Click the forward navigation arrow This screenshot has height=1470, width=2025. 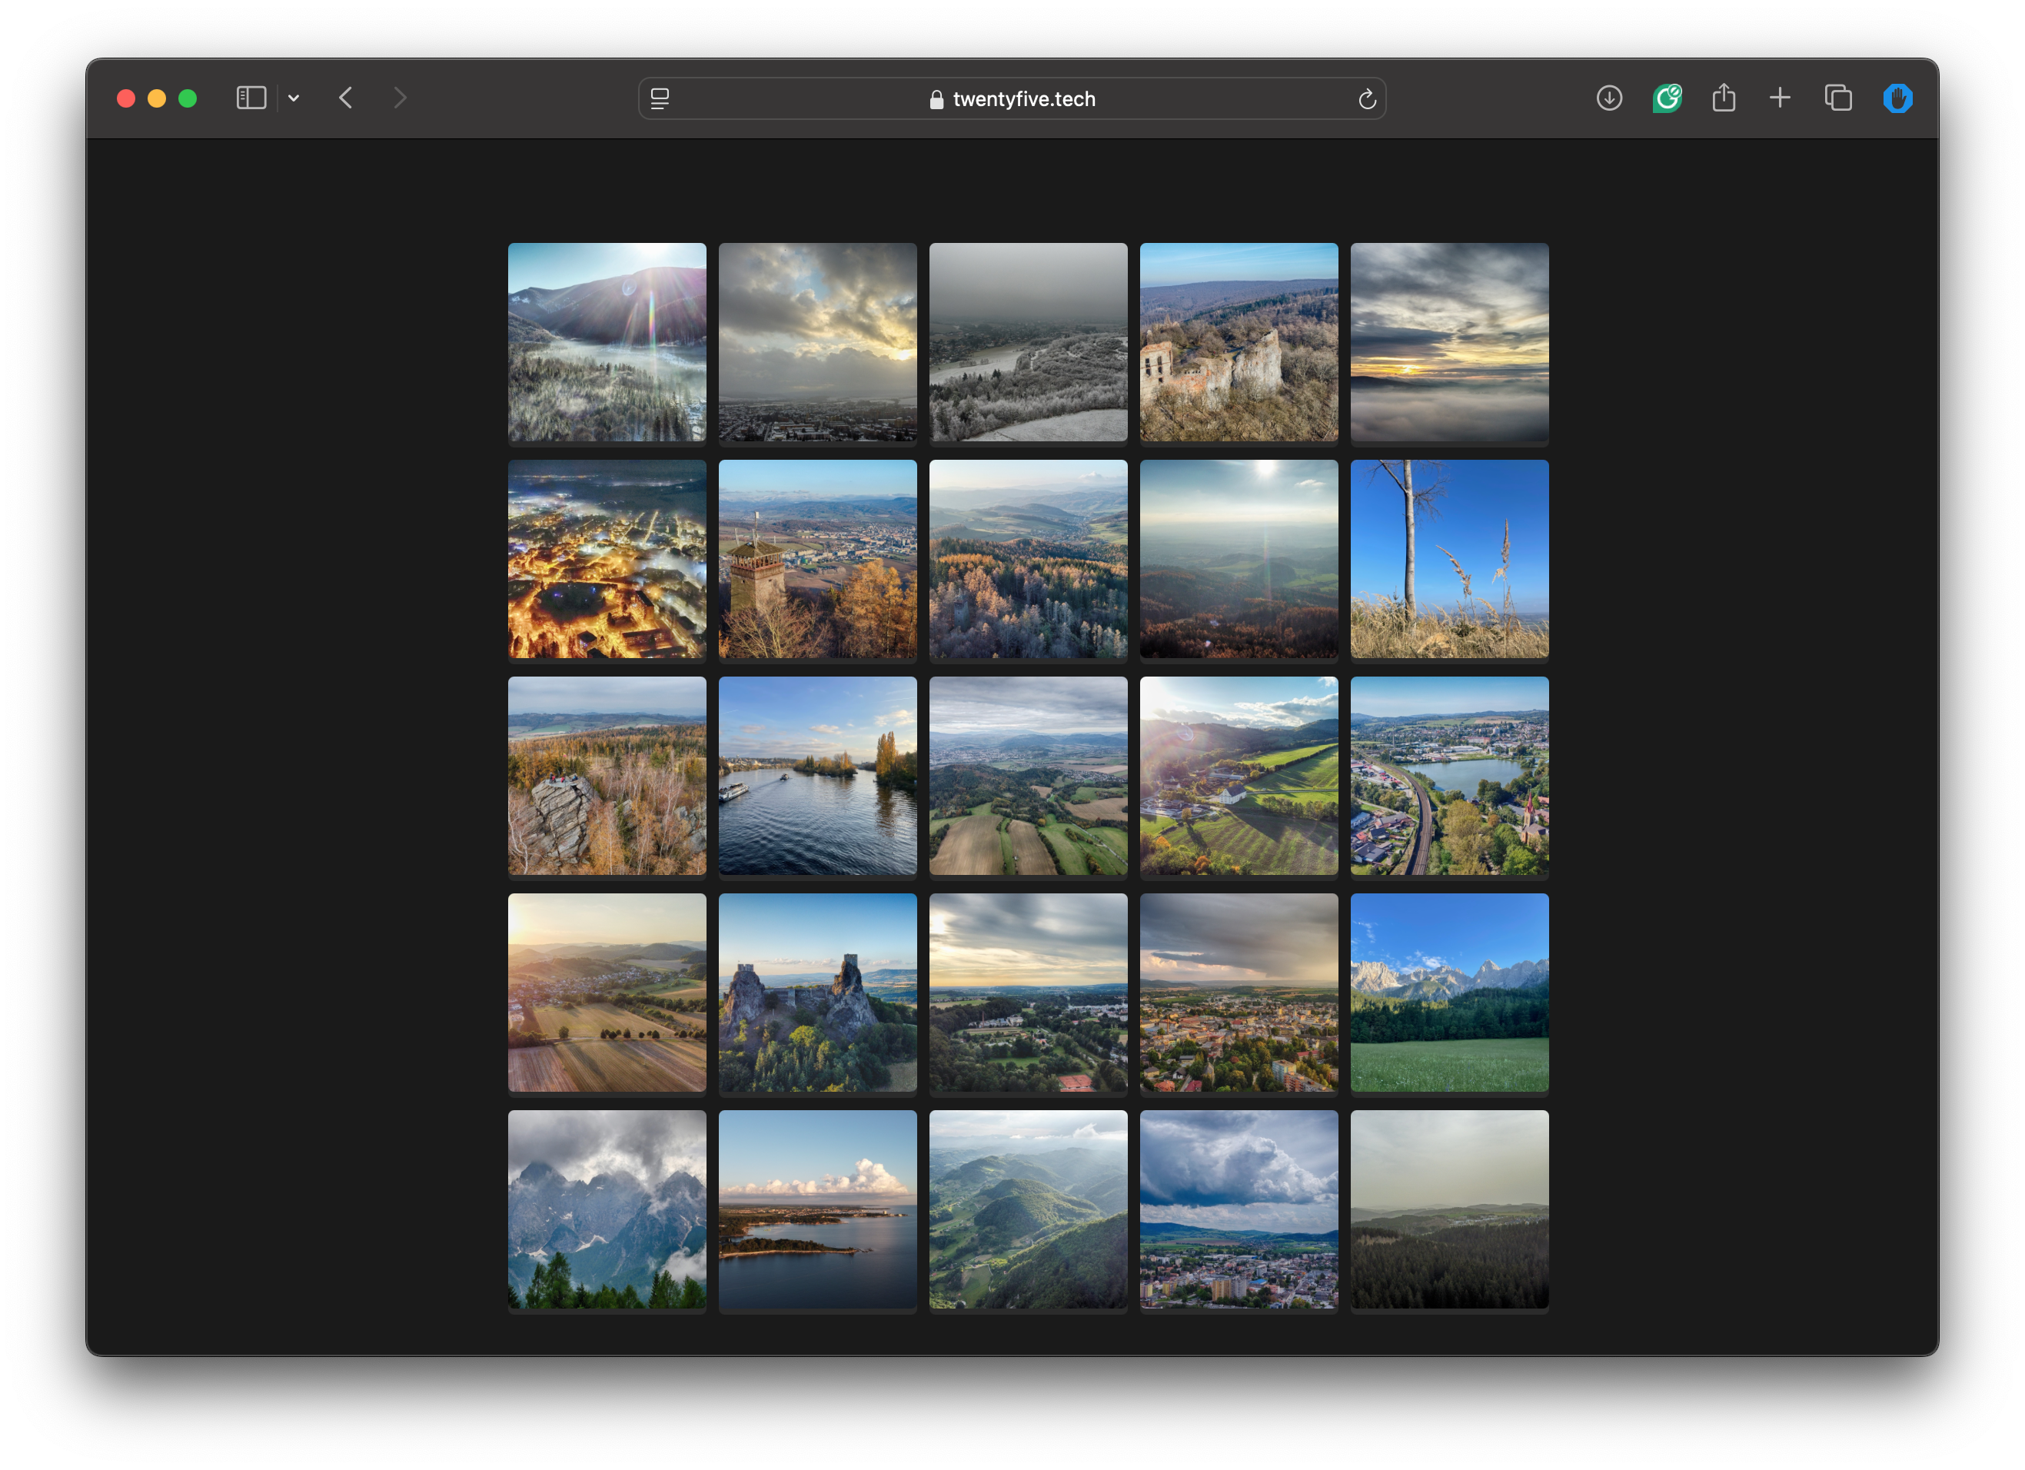pos(400,98)
